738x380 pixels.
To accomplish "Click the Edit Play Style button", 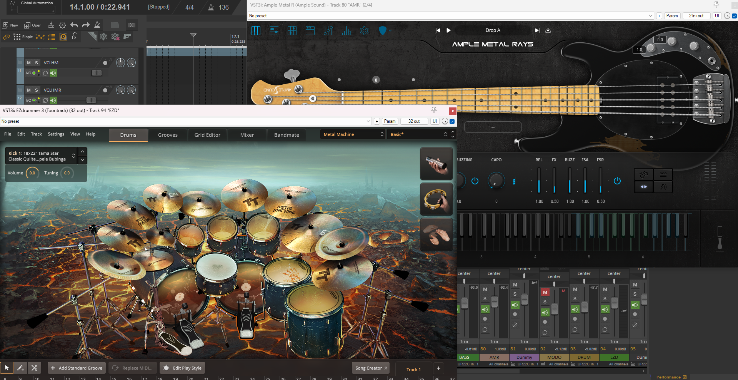I will pos(182,368).
